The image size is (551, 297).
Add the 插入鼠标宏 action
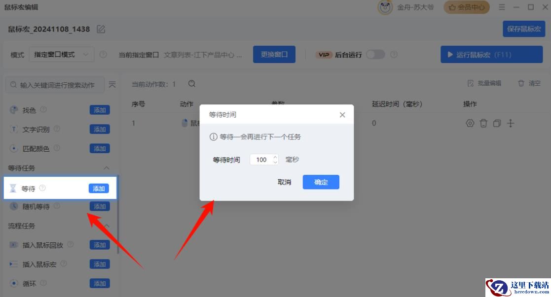(100, 264)
